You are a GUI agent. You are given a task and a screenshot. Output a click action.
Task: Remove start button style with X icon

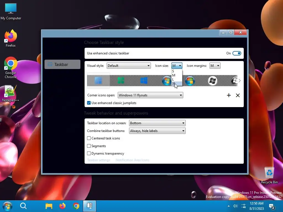[238, 95]
